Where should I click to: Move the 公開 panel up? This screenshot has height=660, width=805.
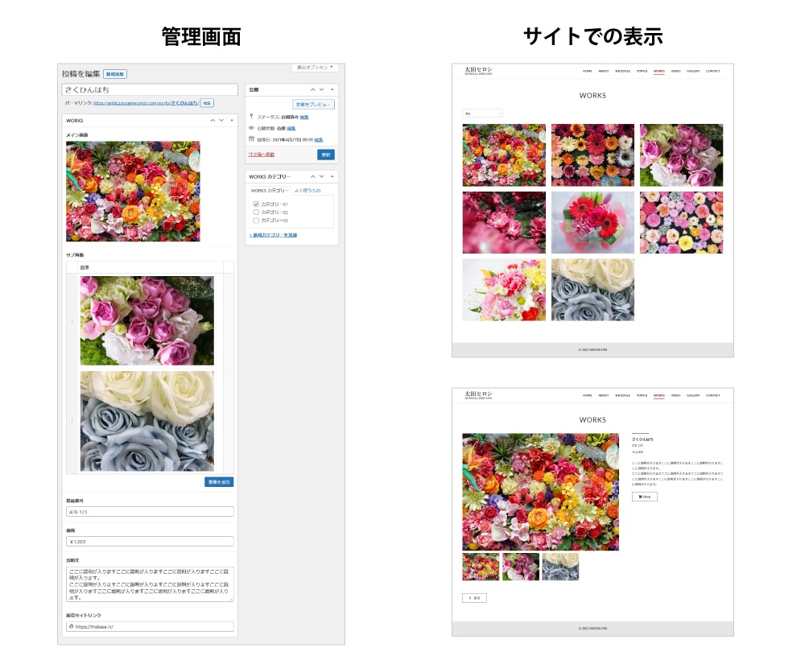click(312, 89)
